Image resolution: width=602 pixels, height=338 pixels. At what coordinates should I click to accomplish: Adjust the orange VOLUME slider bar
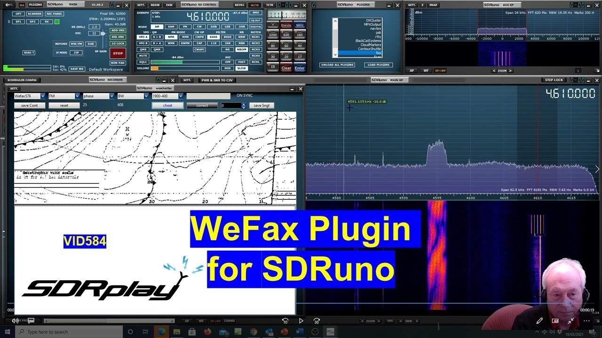[185, 68]
